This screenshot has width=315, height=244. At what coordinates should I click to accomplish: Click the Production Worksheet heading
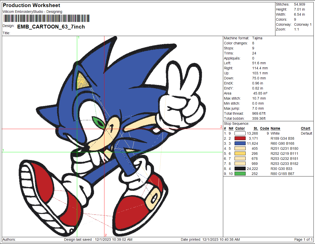(32, 5)
